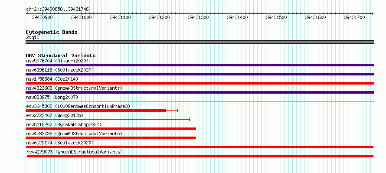
Task: Click the nsv5976704 (Almarri2020) variant label
Action: [57, 61]
